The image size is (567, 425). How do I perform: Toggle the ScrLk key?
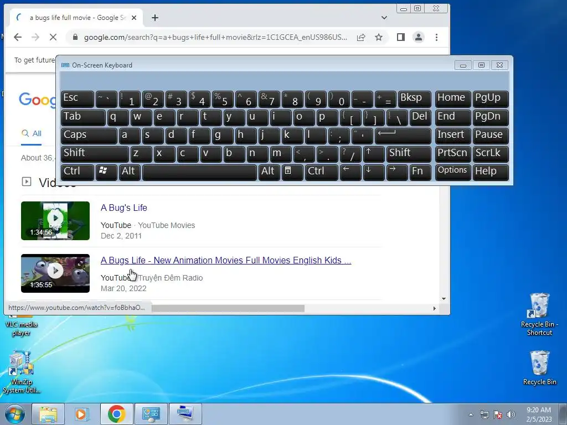pos(491,154)
